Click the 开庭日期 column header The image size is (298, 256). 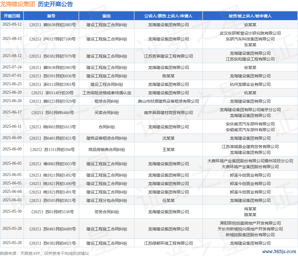click(x=12, y=16)
